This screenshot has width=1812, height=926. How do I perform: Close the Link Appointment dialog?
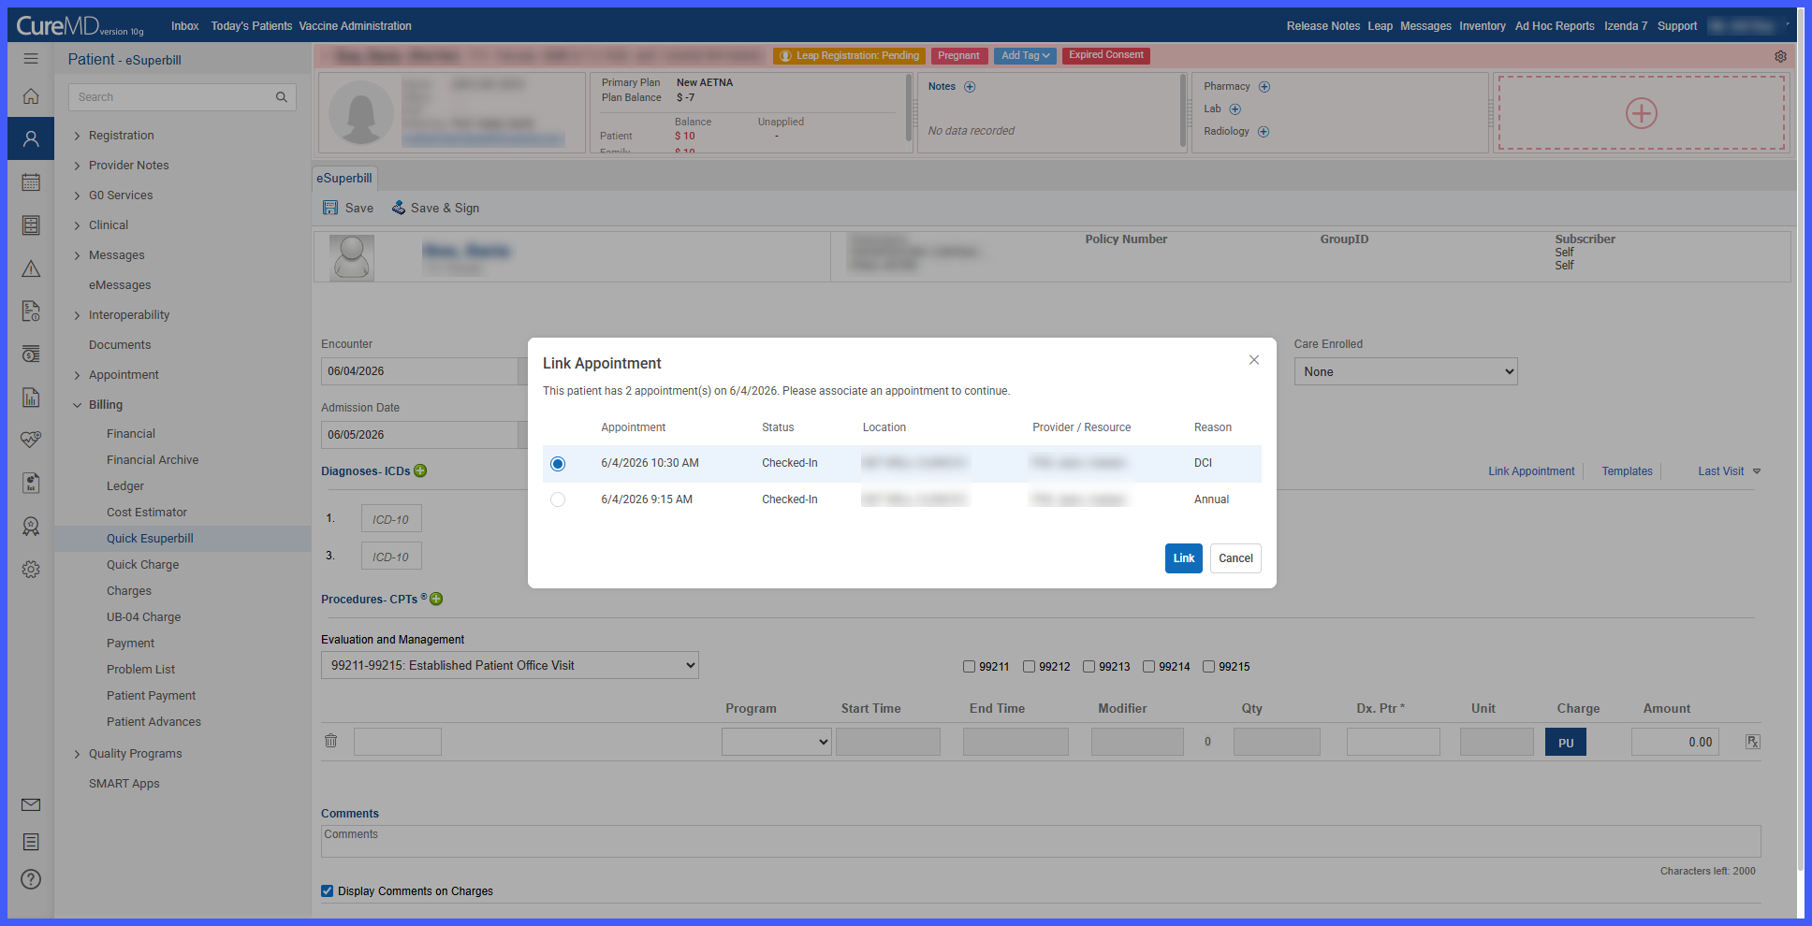(1254, 360)
